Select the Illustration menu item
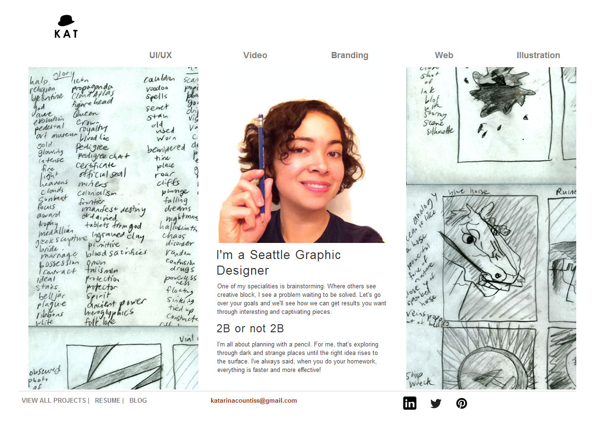 pos(538,55)
